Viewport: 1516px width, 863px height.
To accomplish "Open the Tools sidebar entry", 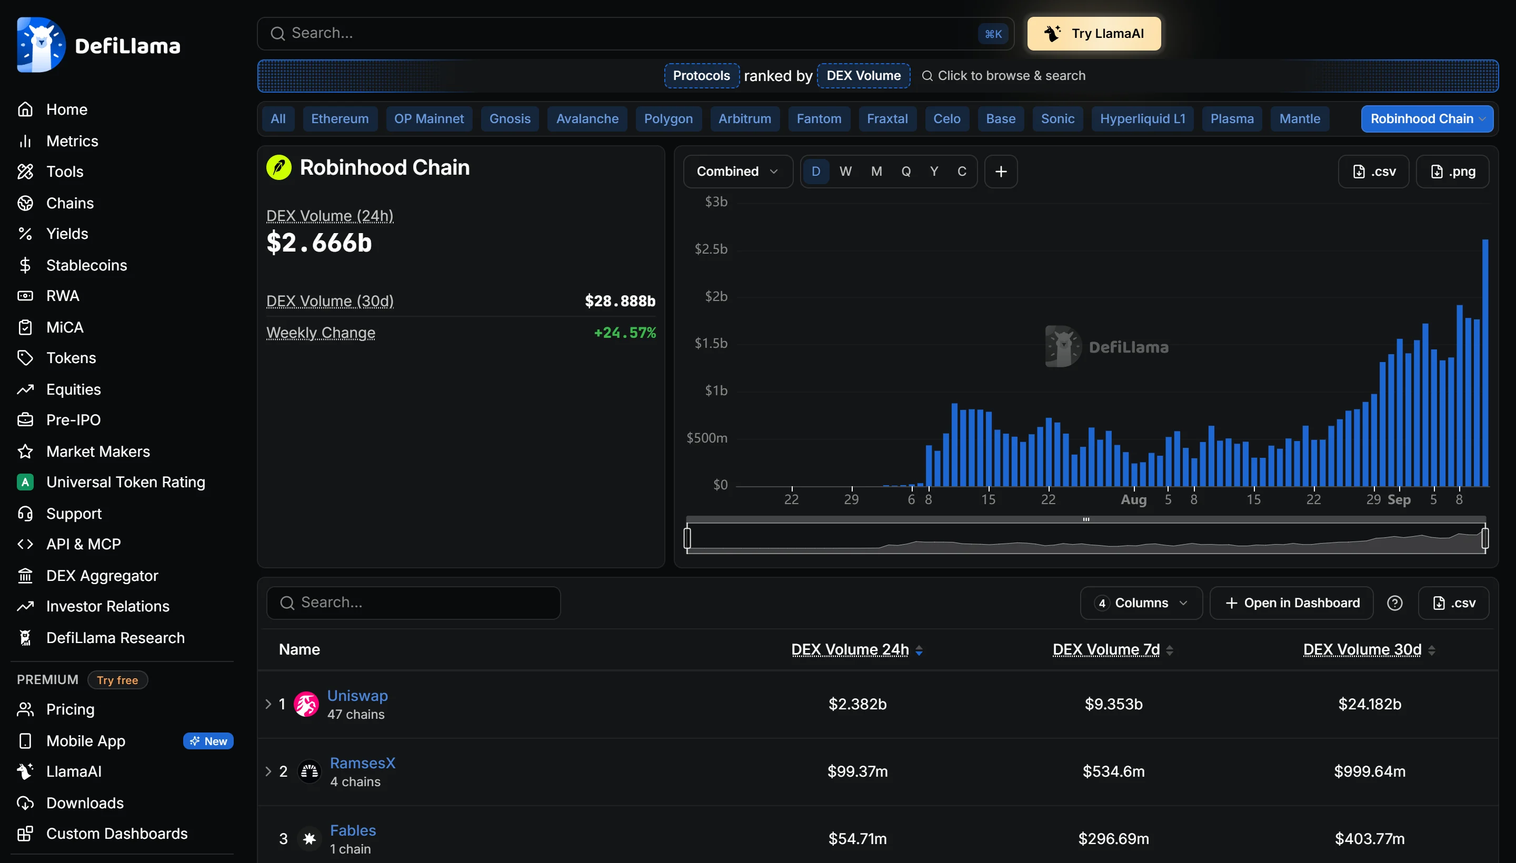I will pyautogui.click(x=65, y=172).
